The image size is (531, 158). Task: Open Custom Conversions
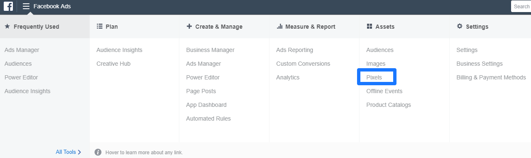(303, 64)
